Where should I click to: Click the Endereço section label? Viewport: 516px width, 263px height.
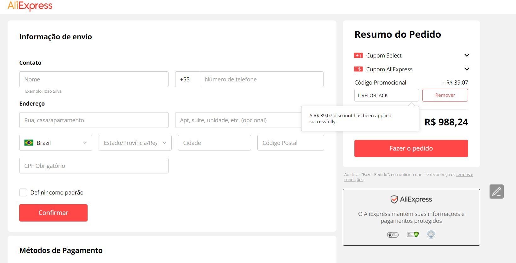tap(32, 104)
